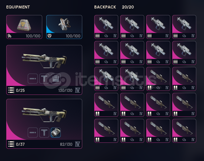Click the EQUIPMENT section header
Image resolution: width=204 pixels, height=161 pixels.
click(x=18, y=7)
